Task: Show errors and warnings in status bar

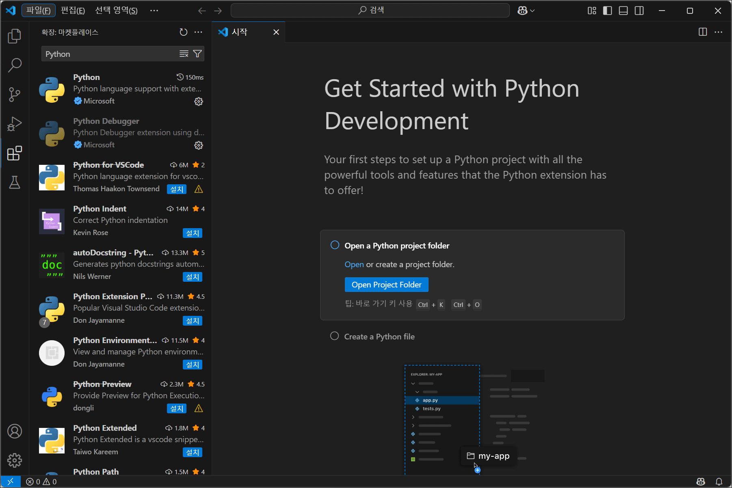Action: point(41,482)
